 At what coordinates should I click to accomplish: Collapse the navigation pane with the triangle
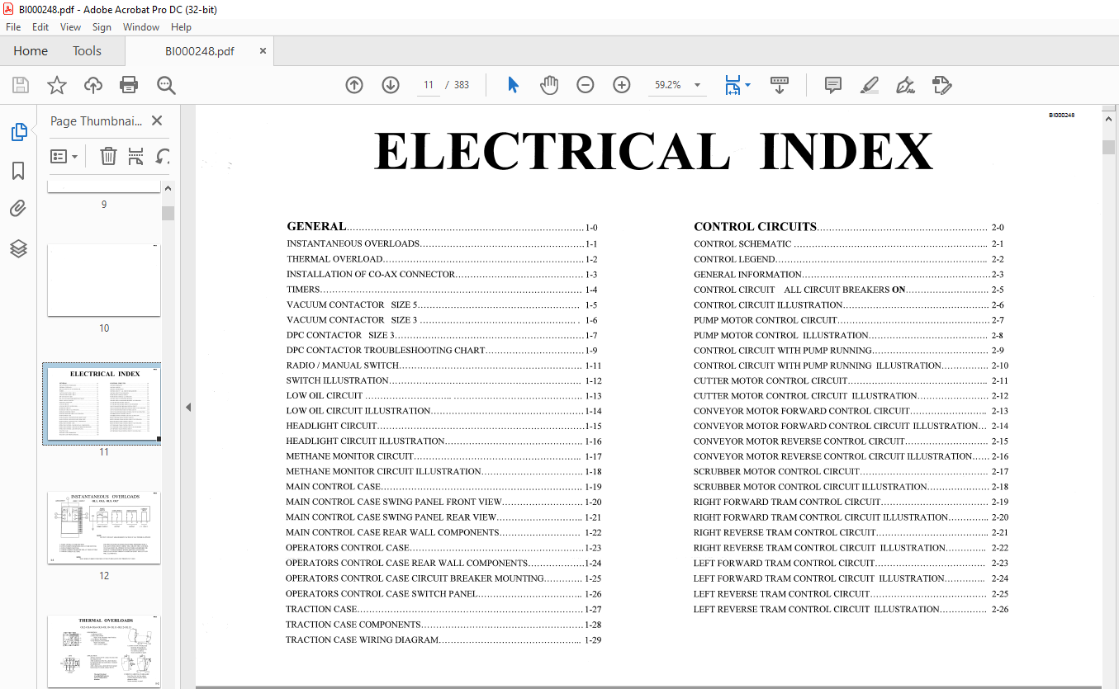tap(187, 407)
